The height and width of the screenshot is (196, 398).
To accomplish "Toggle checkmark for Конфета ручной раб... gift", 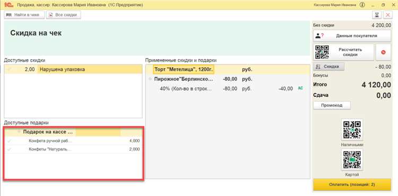I will click(x=10, y=141).
